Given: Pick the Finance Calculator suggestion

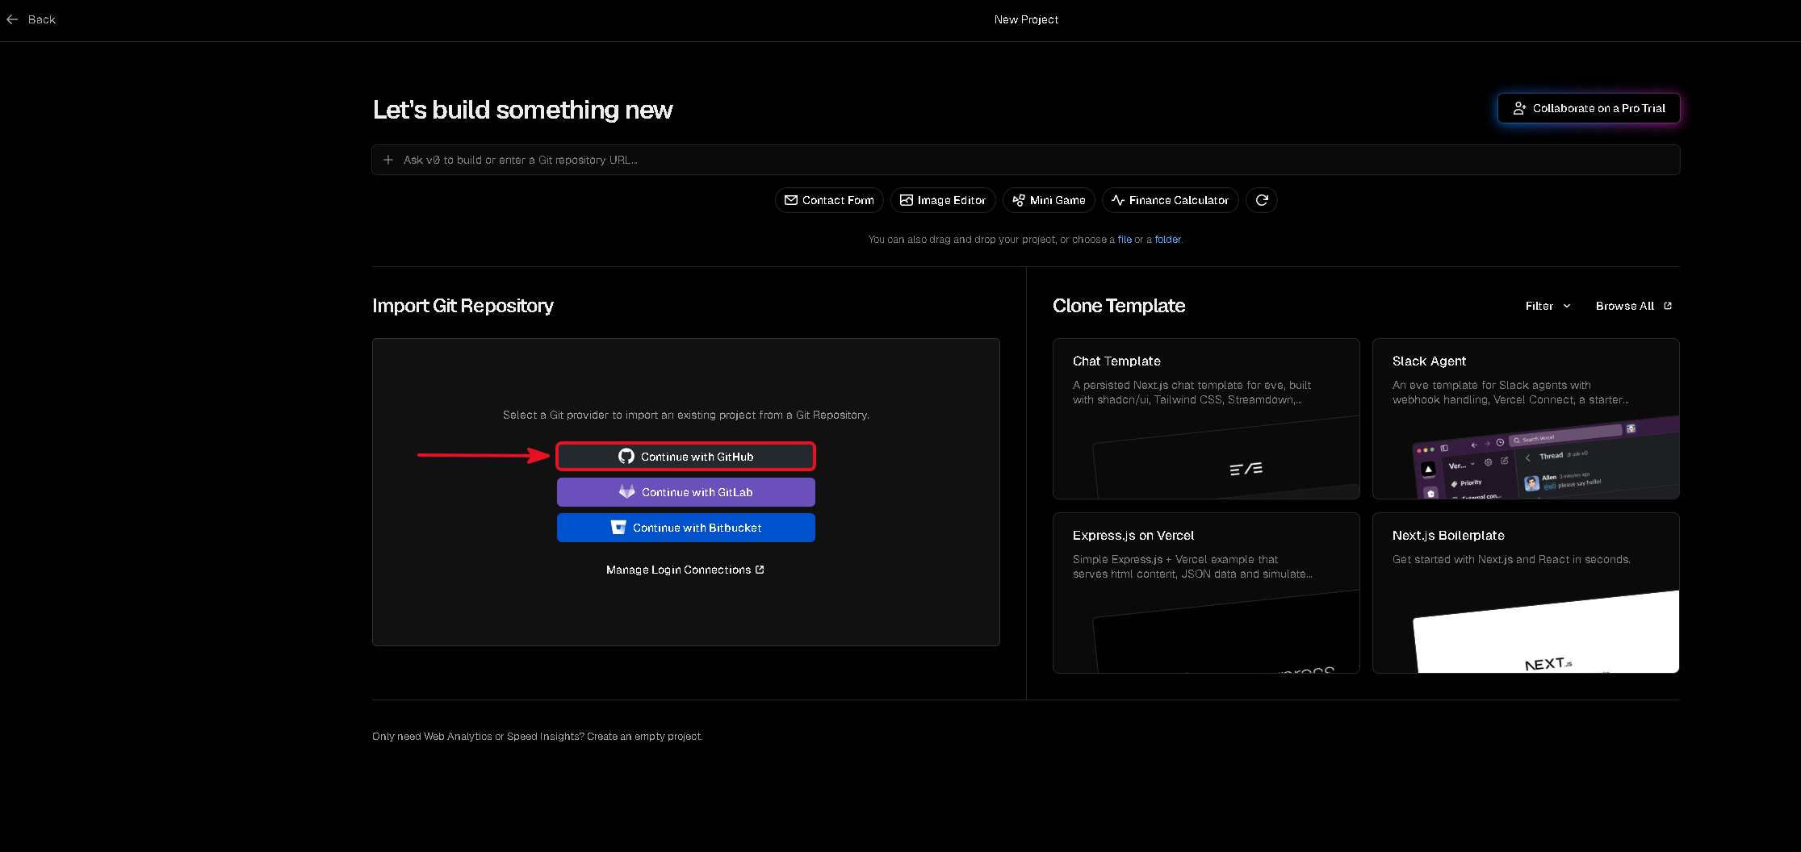Looking at the screenshot, I should click(x=1170, y=200).
